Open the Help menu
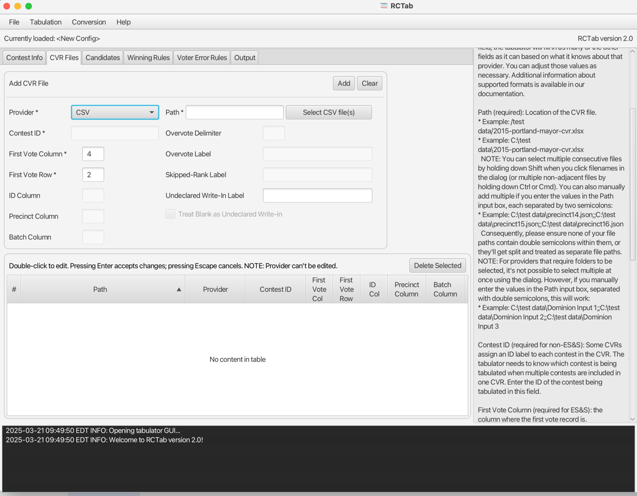Screen dimensions: 637x496 pos(123,22)
